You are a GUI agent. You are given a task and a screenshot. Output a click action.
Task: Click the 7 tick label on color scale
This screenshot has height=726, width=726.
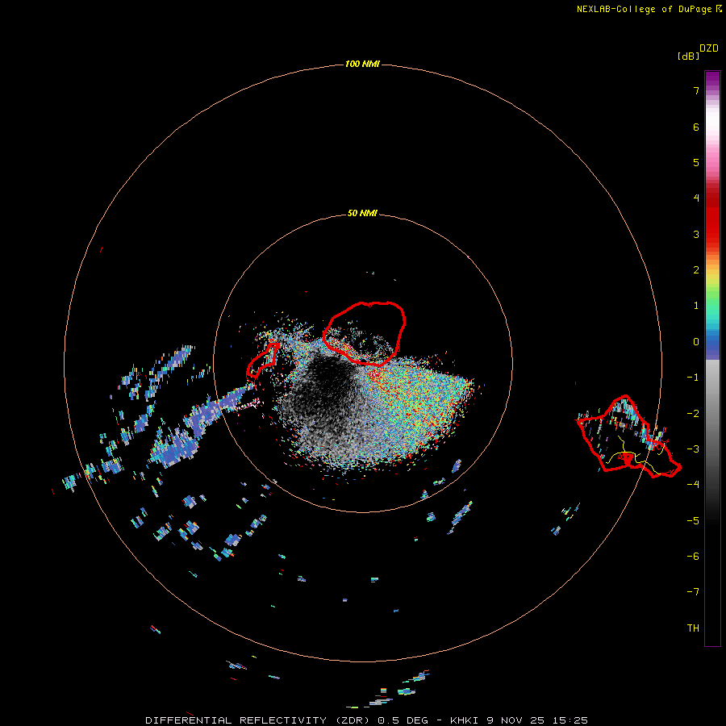pyautogui.click(x=696, y=90)
